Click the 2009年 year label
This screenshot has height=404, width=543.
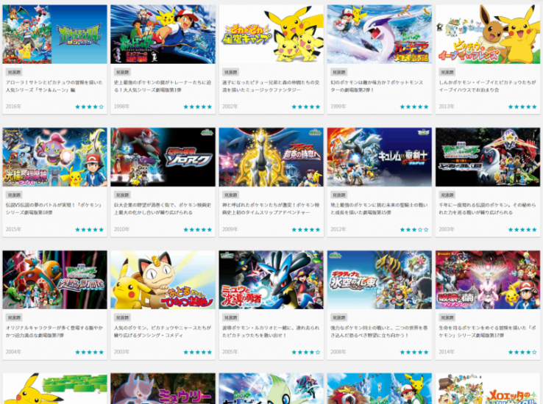230,229
